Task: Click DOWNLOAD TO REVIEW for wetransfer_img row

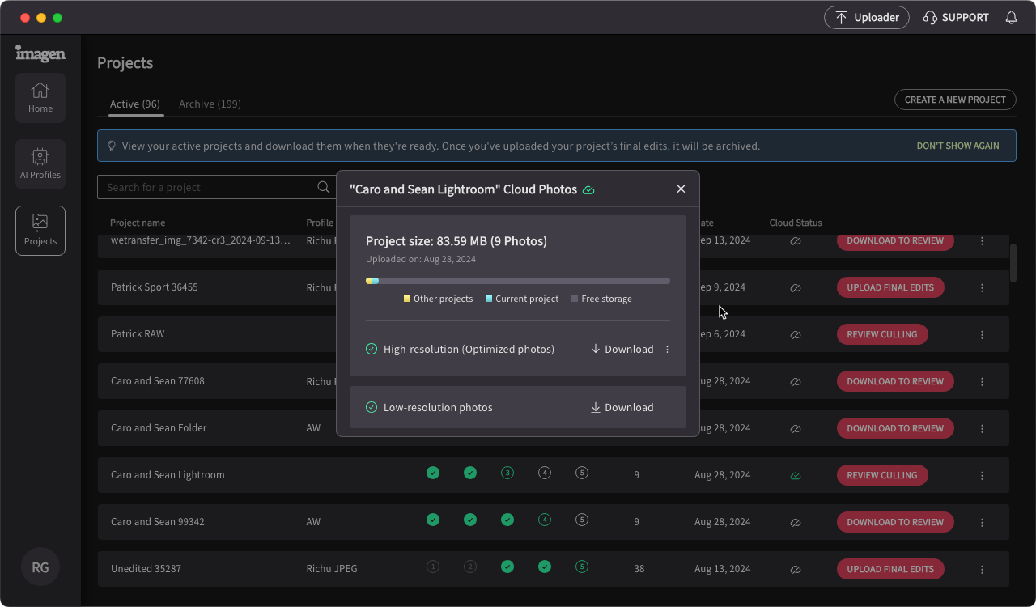Action: point(895,242)
